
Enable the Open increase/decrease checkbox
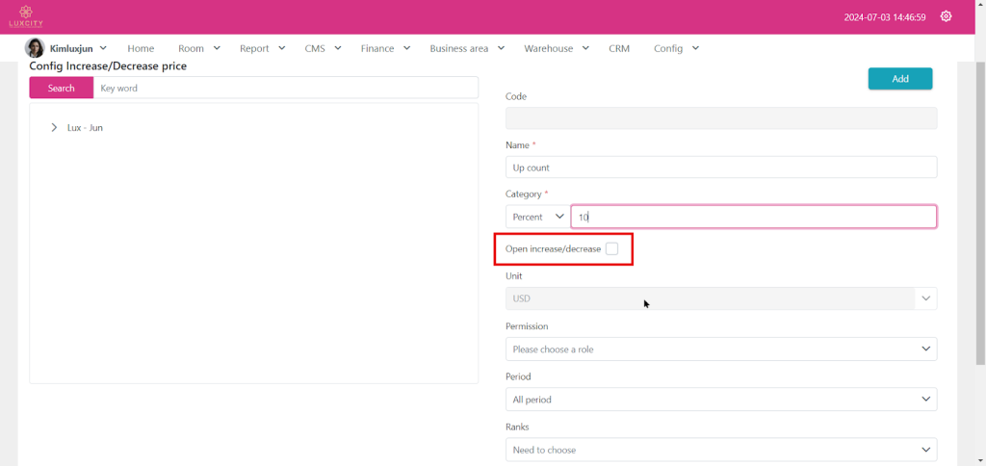click(611, 249)
